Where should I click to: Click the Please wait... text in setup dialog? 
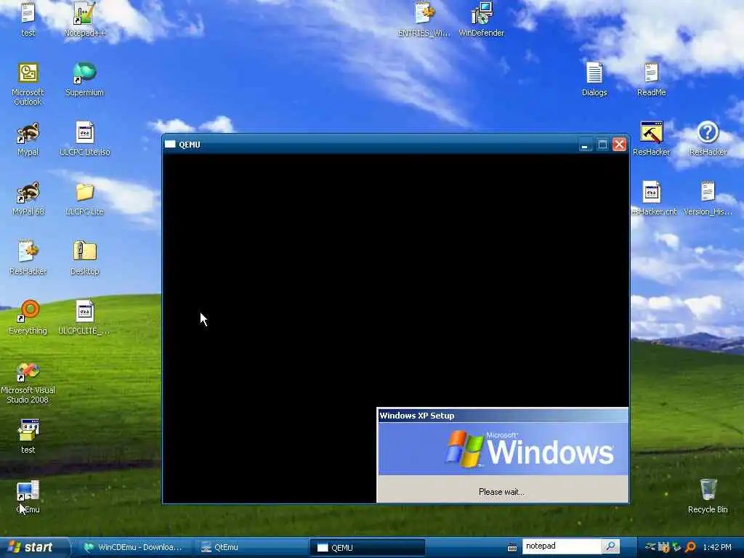pyautogui.click(x=501, y=492)
